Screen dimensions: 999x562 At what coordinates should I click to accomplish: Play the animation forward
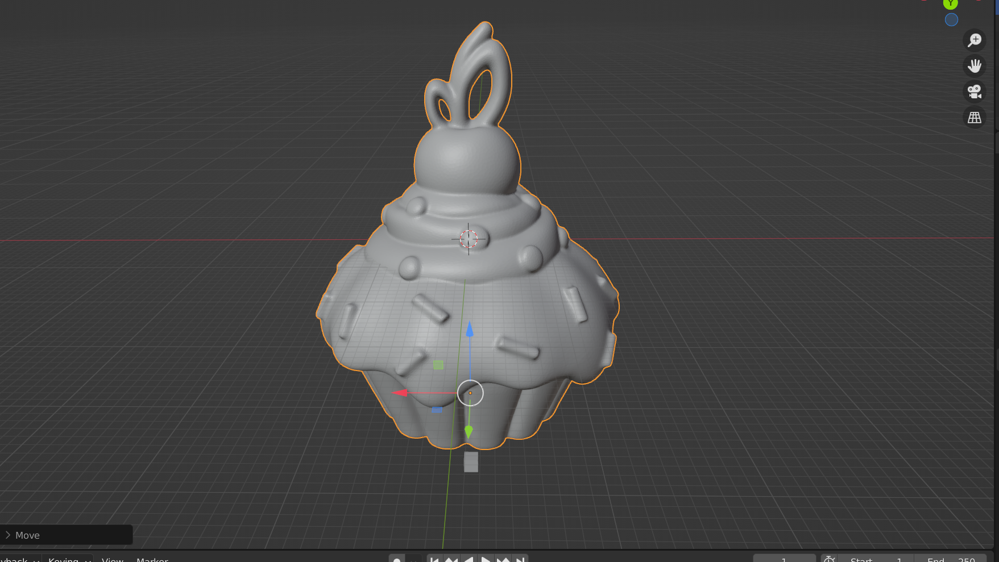tap(486, 559)
